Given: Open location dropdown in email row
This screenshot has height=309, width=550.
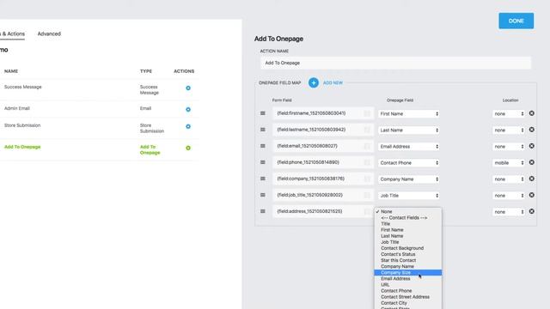Looking at the screenshot, I should point(509,147).
